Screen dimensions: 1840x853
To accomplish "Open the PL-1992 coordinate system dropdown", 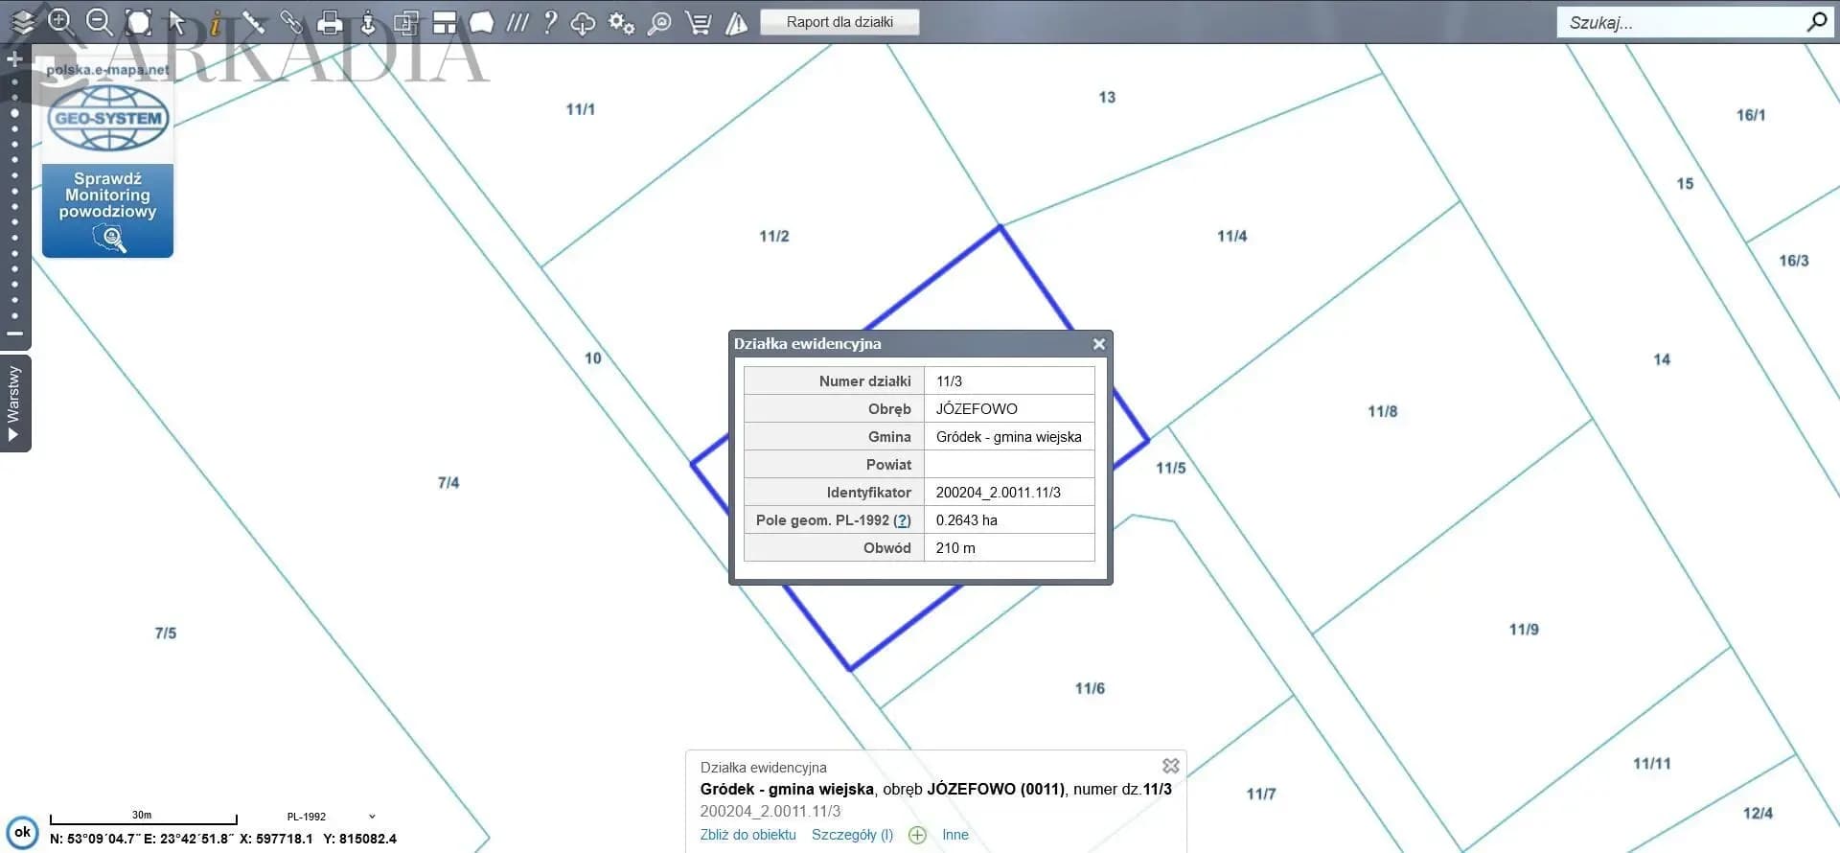I will coord(331,817).
